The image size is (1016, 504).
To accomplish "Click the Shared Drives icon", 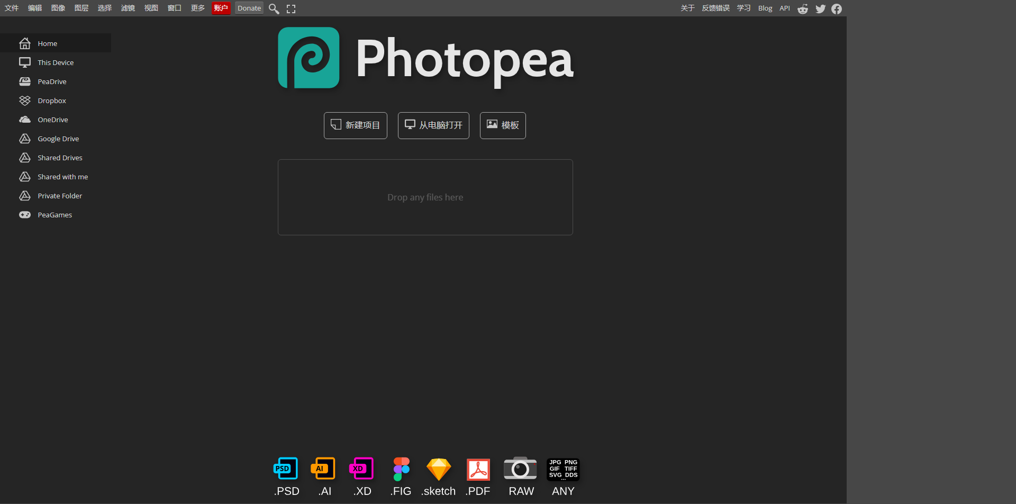I will point(25,158).
